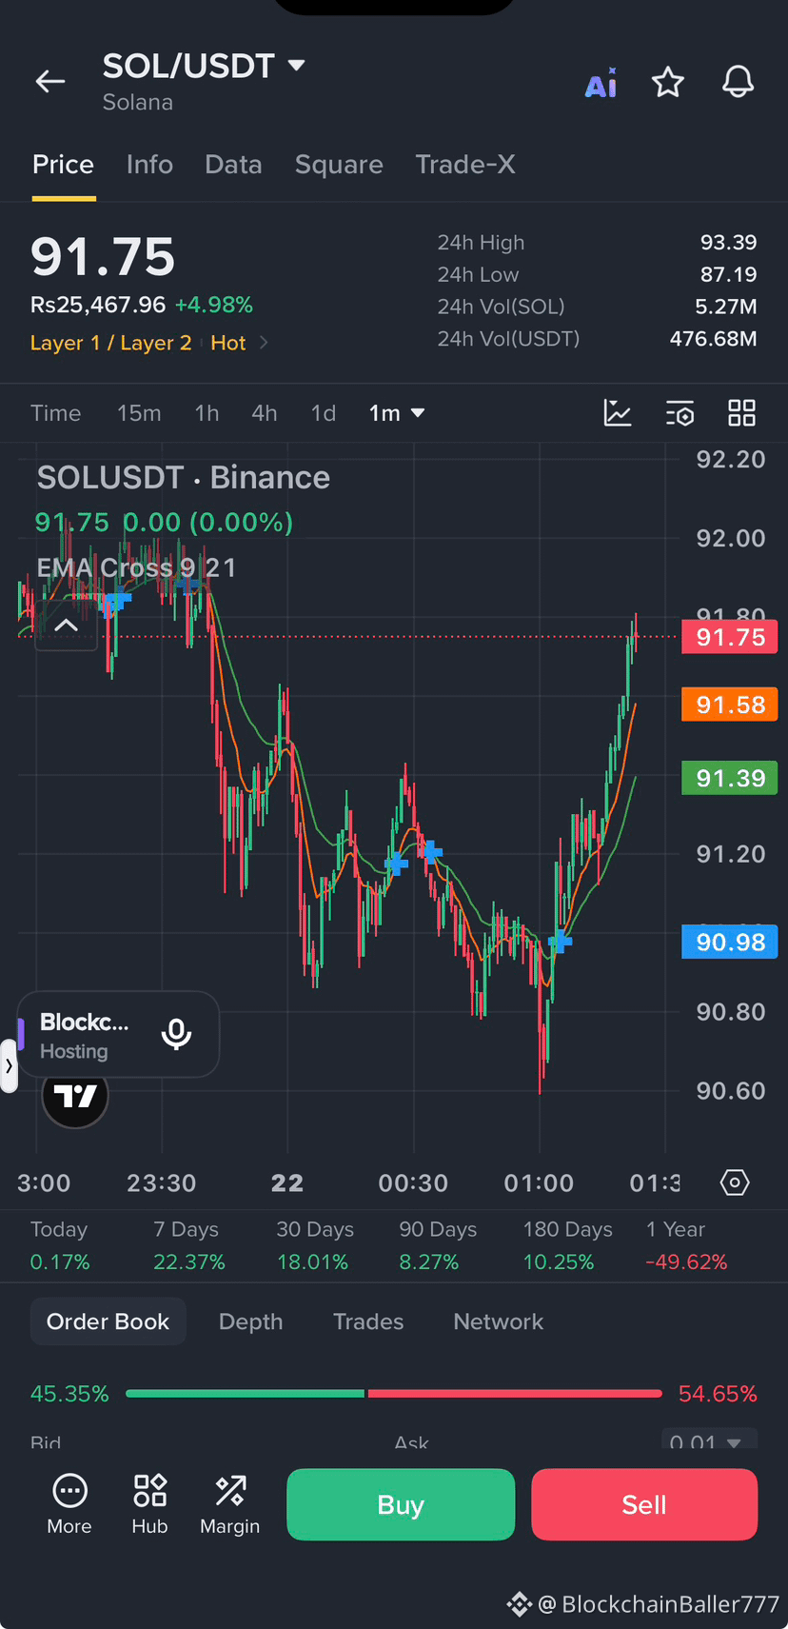Switch to the Data tab
The image size is (788, 1629).
click(x=233, y=165)
